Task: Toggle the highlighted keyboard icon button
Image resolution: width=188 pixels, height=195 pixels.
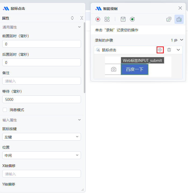Action: coord(179,19)
